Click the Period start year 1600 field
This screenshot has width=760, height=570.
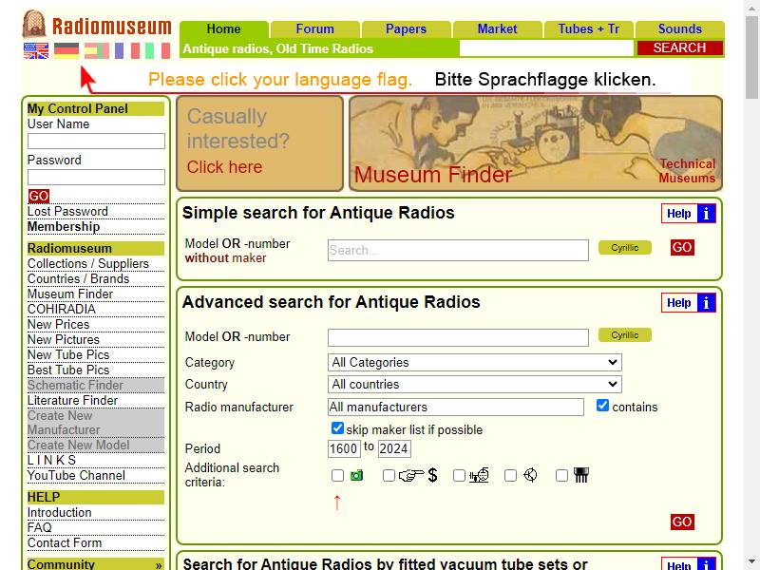pos(344,448)
